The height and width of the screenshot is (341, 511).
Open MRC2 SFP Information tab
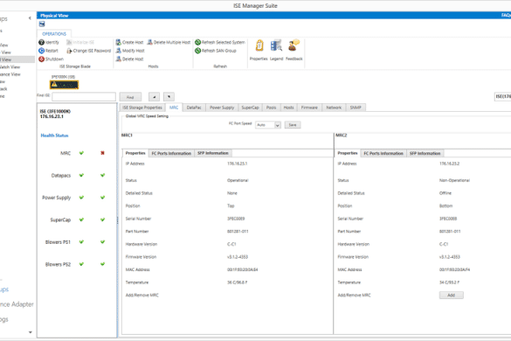tap(425, 153)
